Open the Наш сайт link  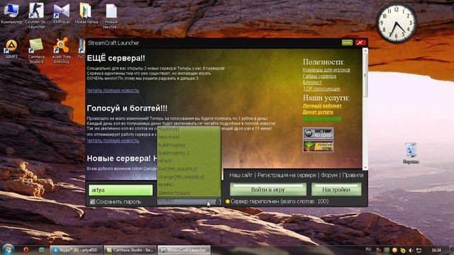tap(240, 175)
